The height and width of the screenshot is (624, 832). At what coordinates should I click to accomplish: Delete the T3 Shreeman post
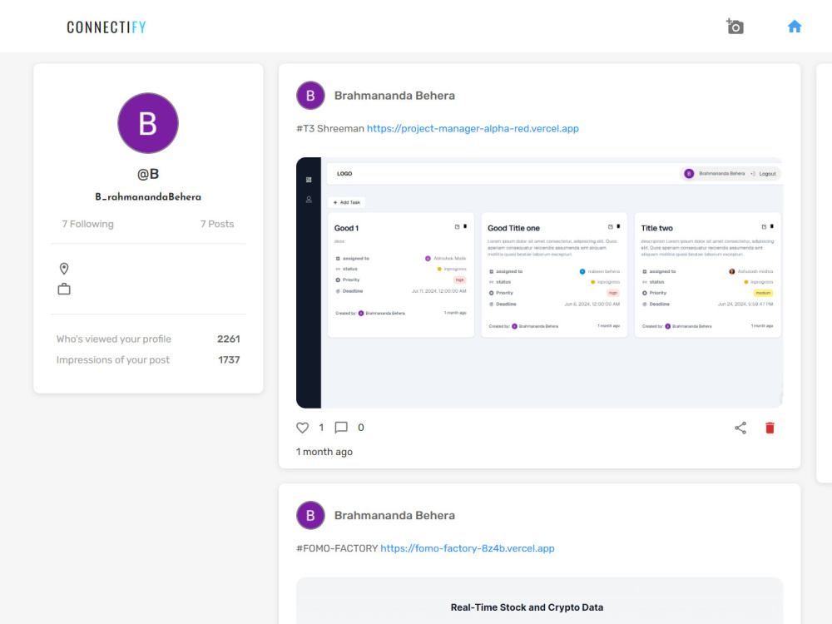(x=770, y=428)
